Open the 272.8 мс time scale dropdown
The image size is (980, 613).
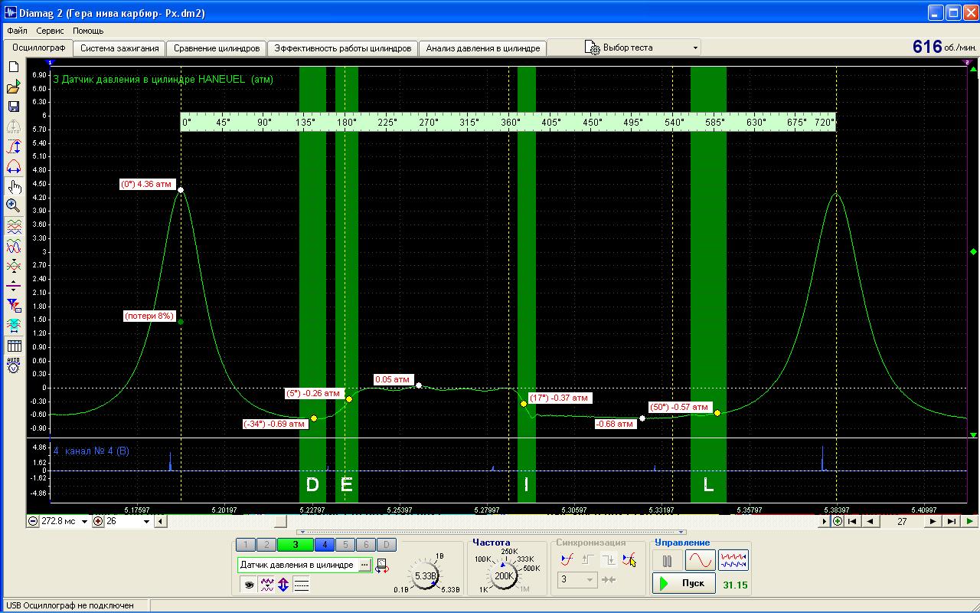coord(84,522)
